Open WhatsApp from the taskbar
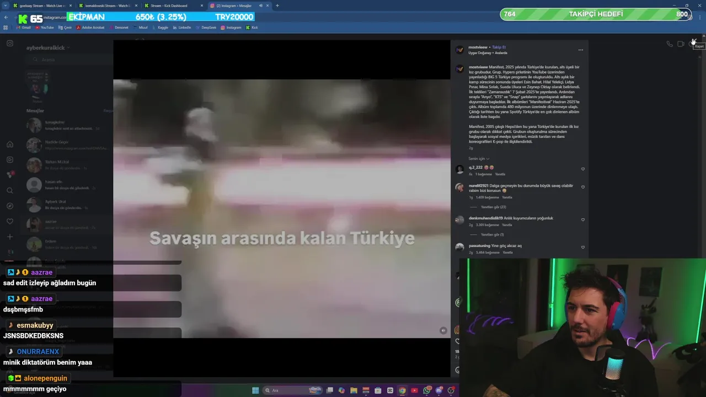 (x=427, y=390)
